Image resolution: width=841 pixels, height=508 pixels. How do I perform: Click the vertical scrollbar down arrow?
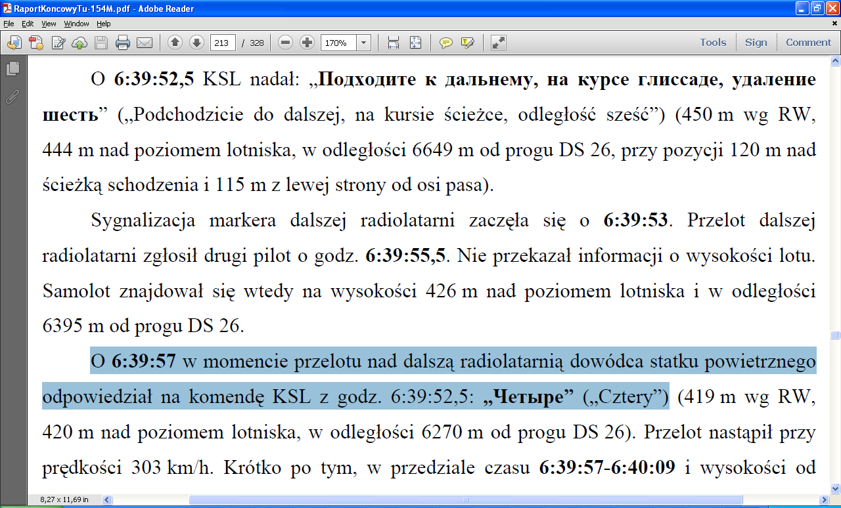tap(835, 488)
